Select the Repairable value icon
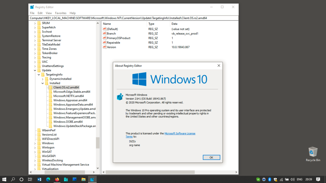Viewport: 326px width, 183px height. point(104,43)
